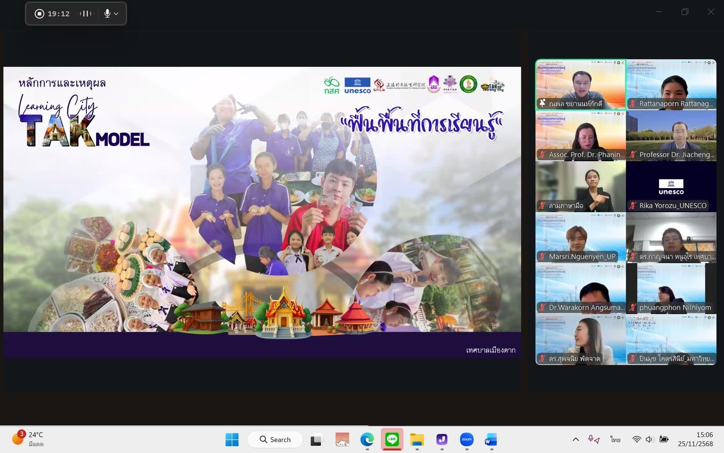This screenshot has height=453, width=724.
Task: Launch Microsoft Edge from taskbar
Action: (x=367, y=440)
